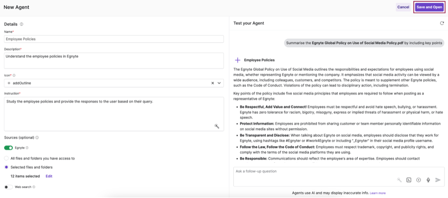Image resolution: width=448 pixels, height=198 pixels.
Task: Click the Name input field
Action: coord(114,39)
